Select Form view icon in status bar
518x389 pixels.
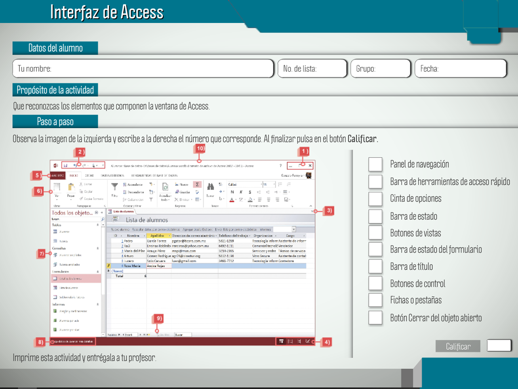(281, 341)
